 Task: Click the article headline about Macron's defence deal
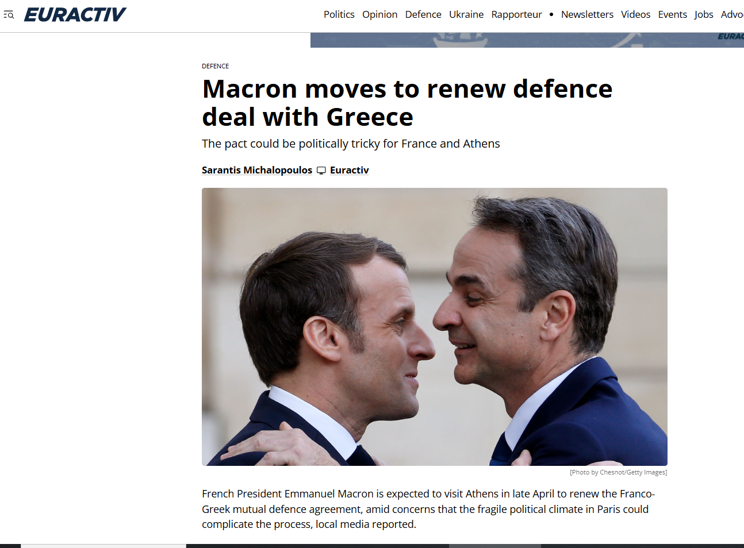(x=407, y=103)
